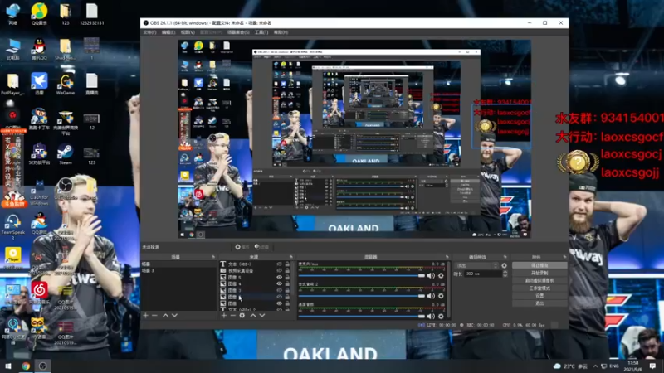Pop out the audio mixer dock header icon
664x373 pixels.
447,257
